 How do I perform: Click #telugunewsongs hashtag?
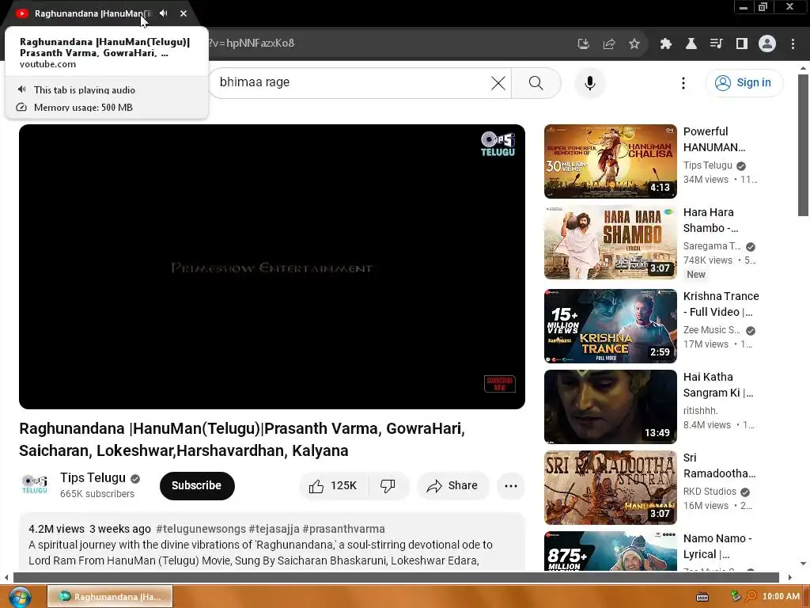pos(201,529)
